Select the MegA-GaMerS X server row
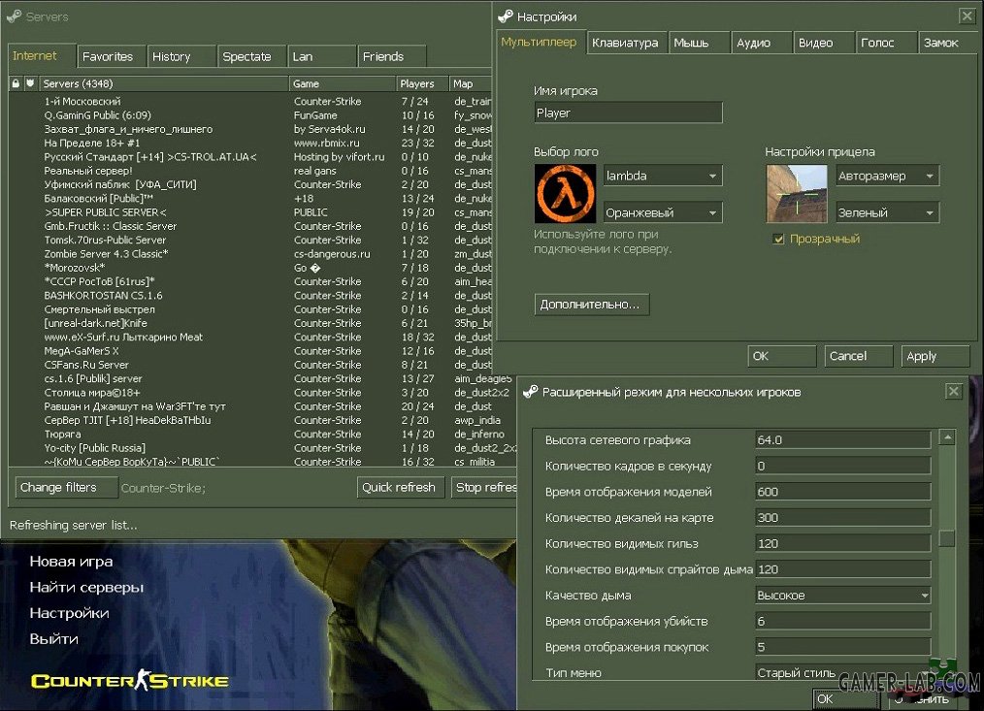Screen dimensions: 984x711 click(250, 351)
